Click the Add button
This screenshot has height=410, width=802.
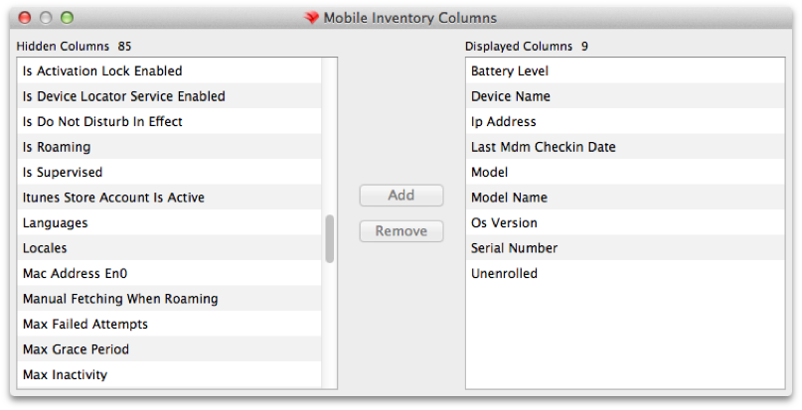pyautogui.click(x=401, y=196)
